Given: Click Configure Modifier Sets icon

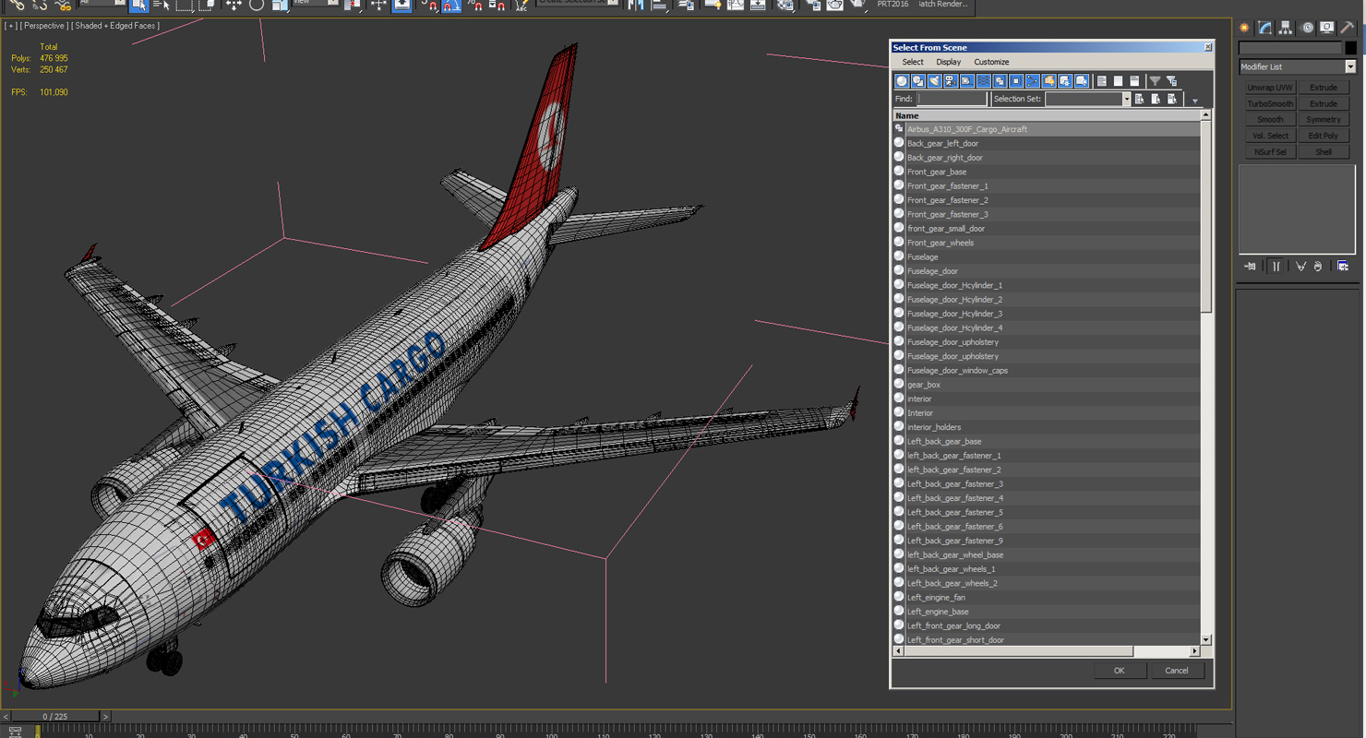Looking at the screenshot, I should pyautogui.click(x=1343, y=267).
